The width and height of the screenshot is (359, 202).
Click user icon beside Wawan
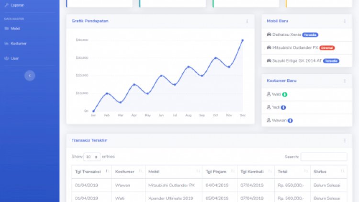[x=269, y=120]
